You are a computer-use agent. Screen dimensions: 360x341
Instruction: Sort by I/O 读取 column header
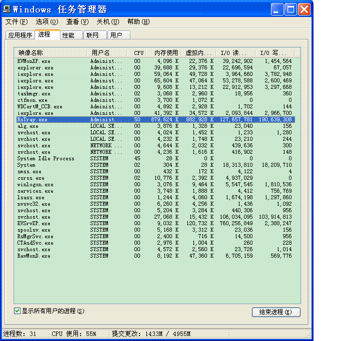coord(235,53)
